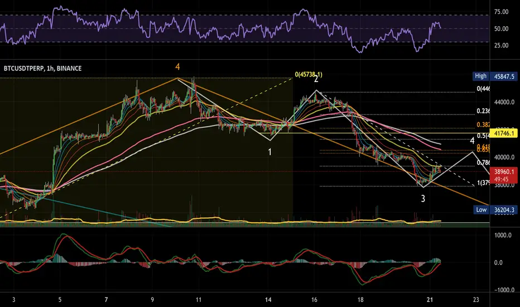The image size is (520, 307).
Task: Select the white wave label 1
Action: (x=269, y=152)
